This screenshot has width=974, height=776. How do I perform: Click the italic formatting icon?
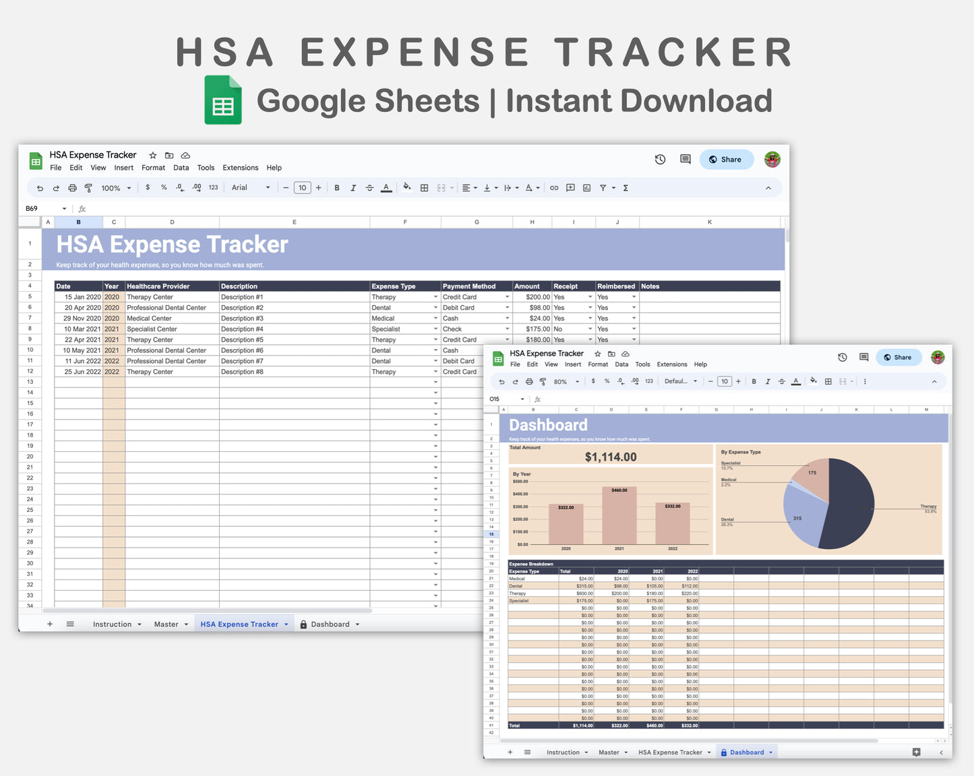pos(353,187)
